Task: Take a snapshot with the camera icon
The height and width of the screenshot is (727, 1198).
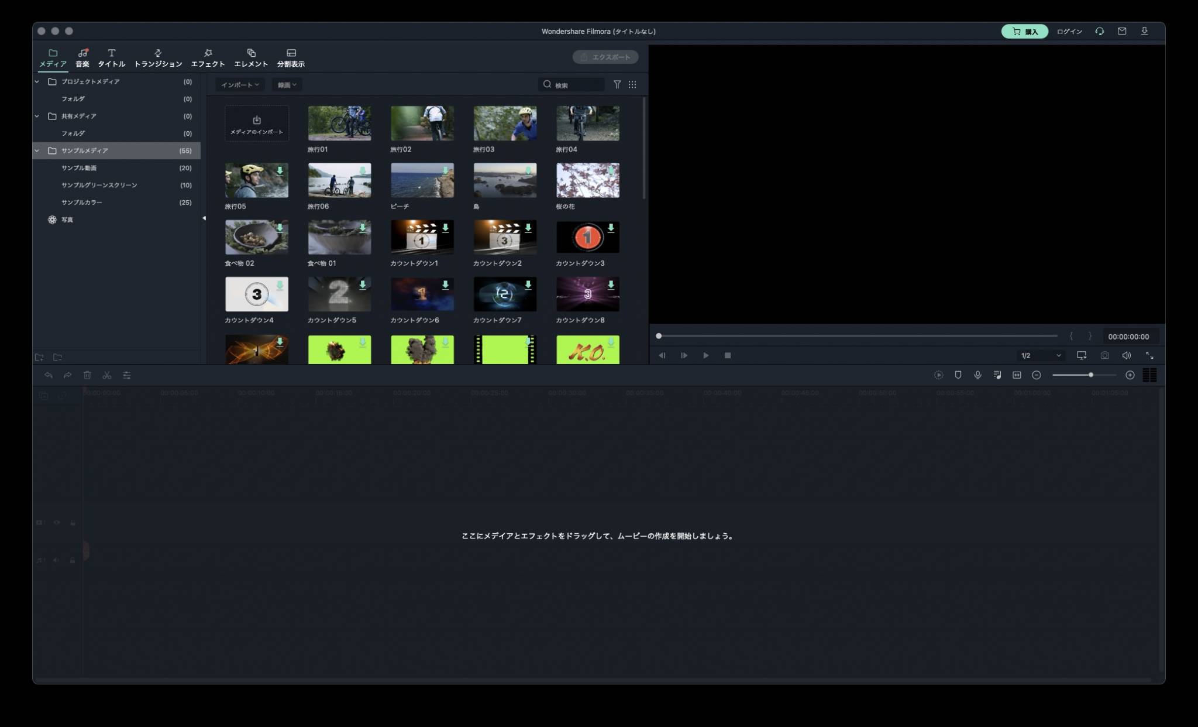Action: (x=1104, y=355)
